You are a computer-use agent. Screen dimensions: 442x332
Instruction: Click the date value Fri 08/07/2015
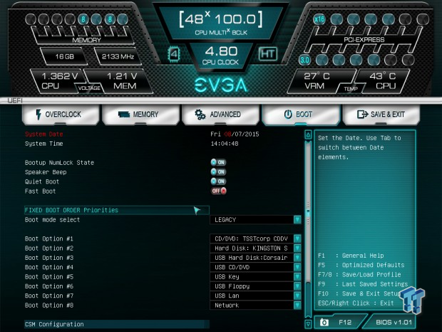point(235,134)
